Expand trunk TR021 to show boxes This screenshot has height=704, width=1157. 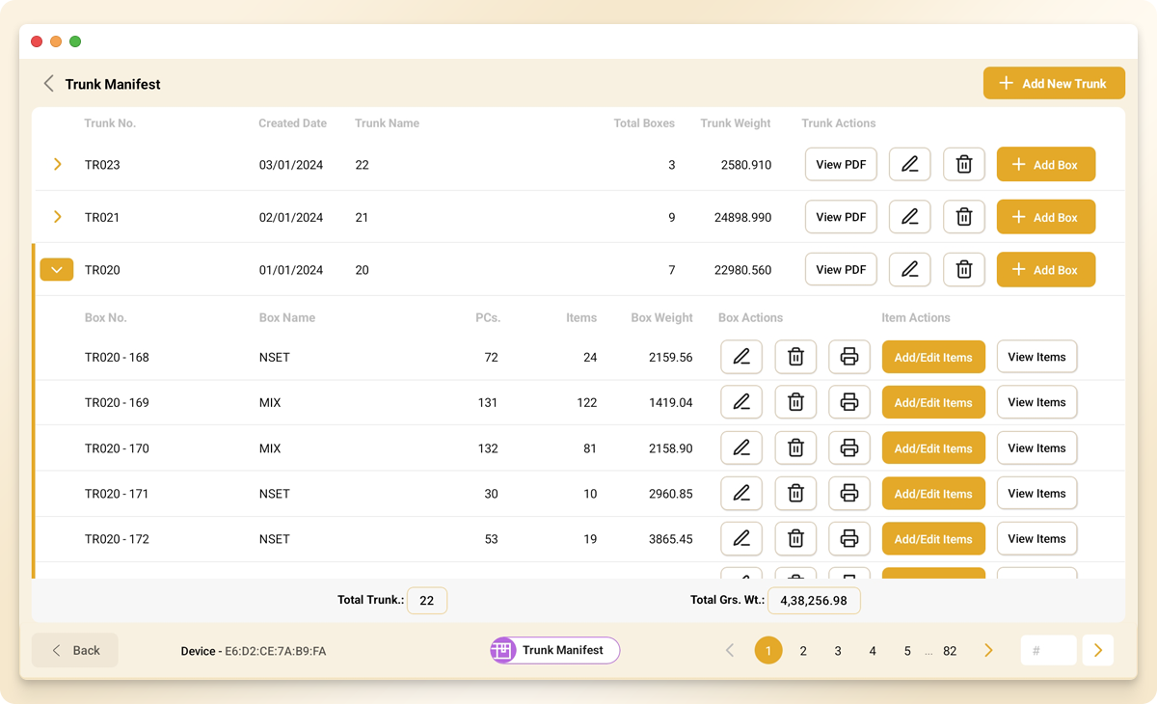pyautogui.click(x=58, y=217)
